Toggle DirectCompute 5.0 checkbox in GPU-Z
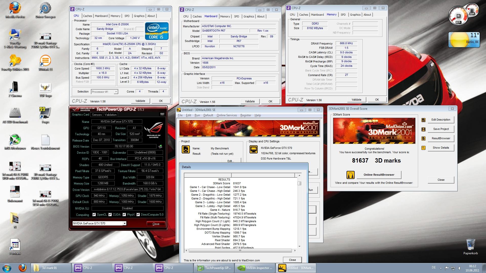This screenshot has width=486, height=273. (x=138, y=215)
